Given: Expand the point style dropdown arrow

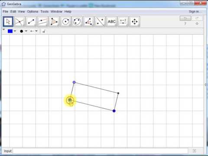Looking at the screenshot, I should (26, 31).
